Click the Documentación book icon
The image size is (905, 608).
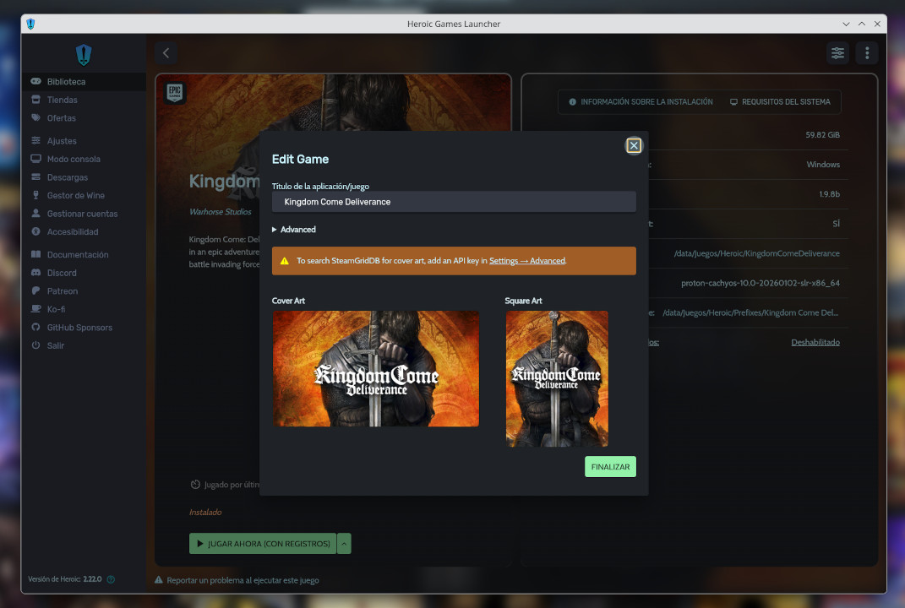[x=35, y=254]
